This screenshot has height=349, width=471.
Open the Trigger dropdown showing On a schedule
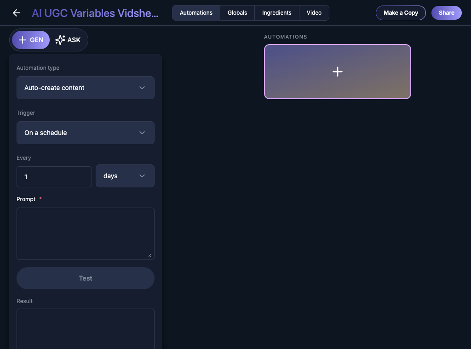pyautogui.click(x=85, y=133)
